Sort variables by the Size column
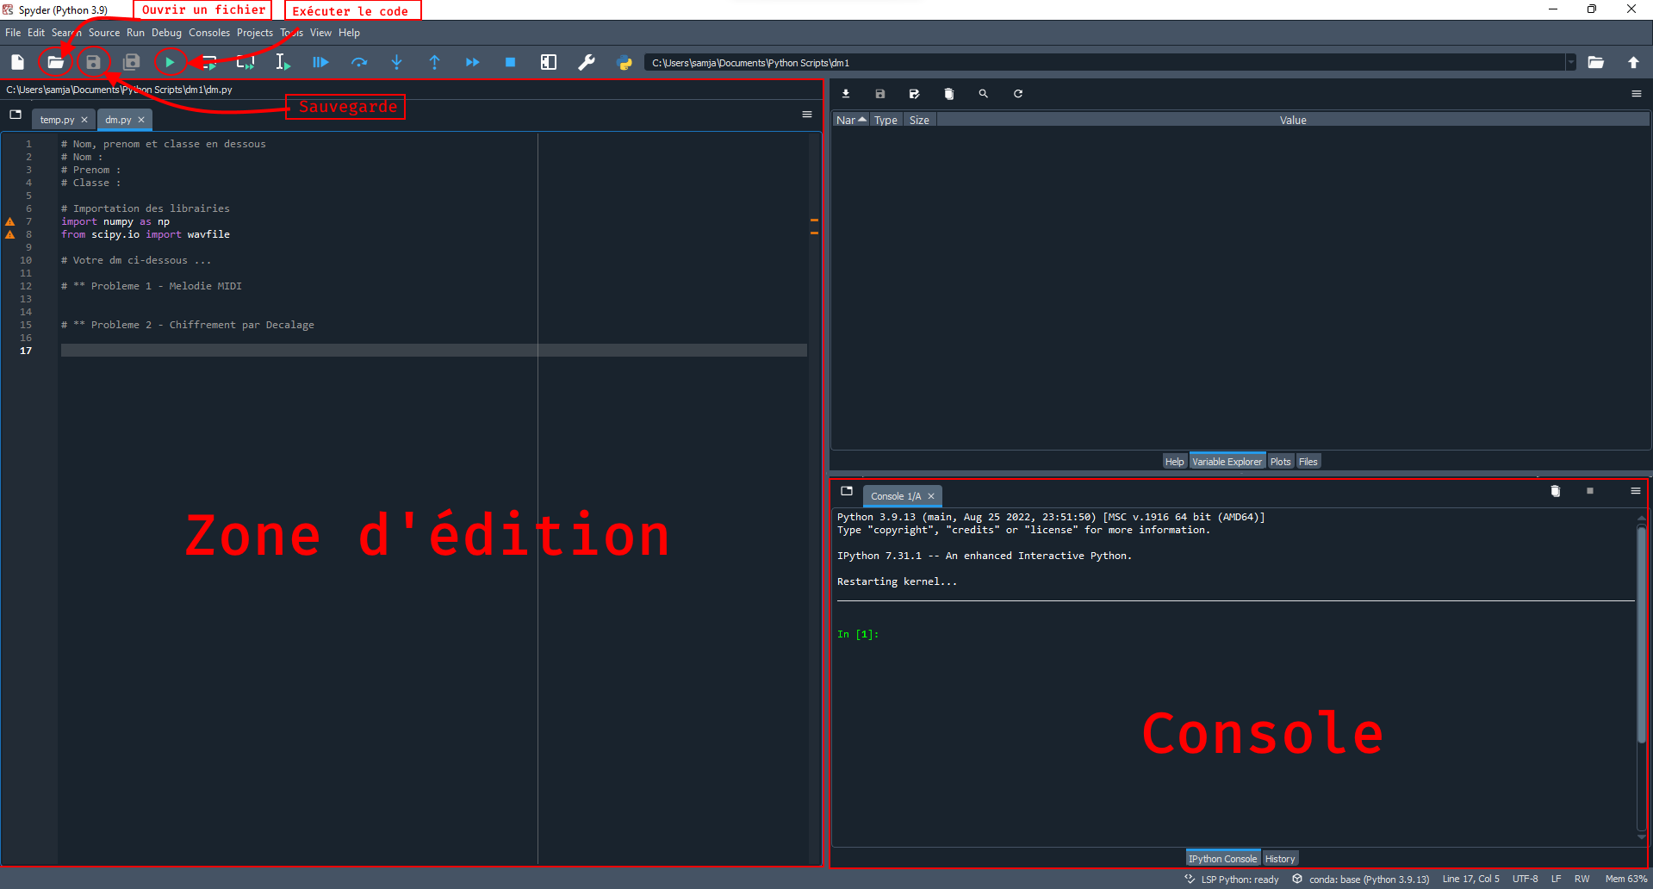1653x889 pixels. [x=919, y=120]
